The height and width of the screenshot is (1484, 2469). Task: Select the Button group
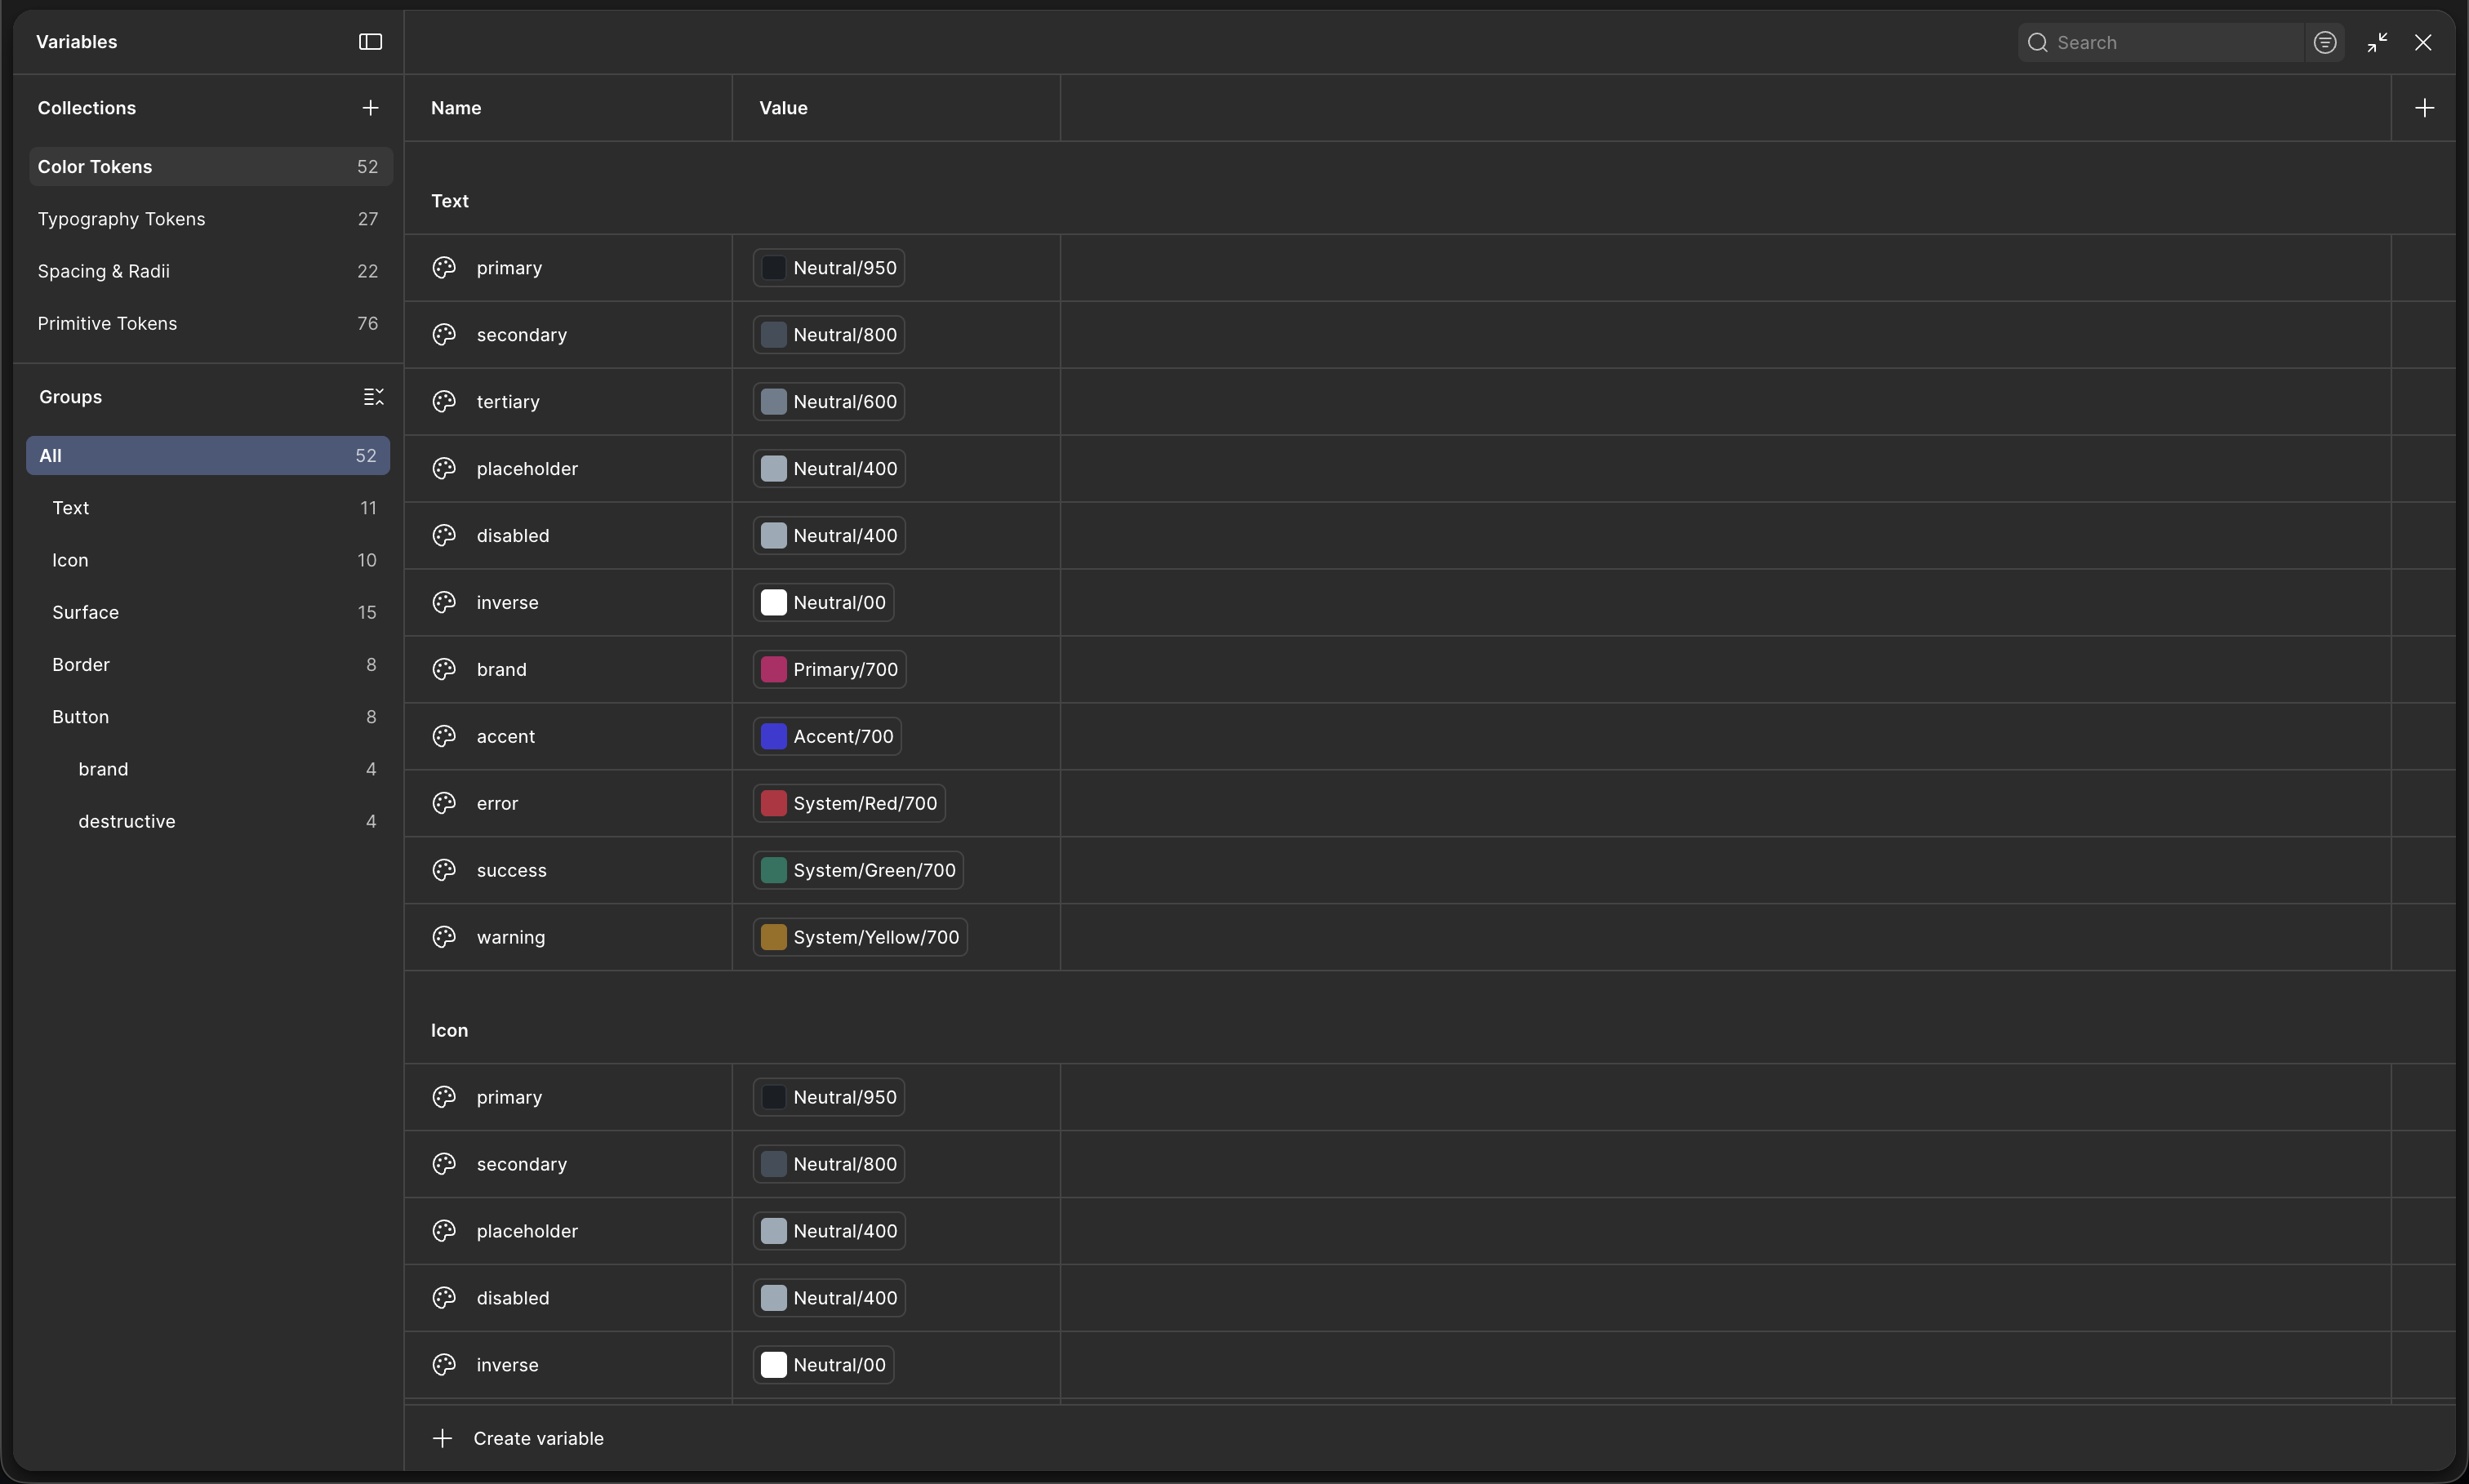(x=208, y=717)
